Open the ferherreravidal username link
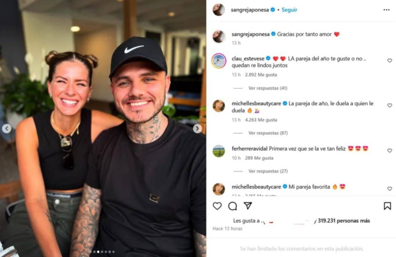This screenshot has height=257, width=396. [x=249, y=149]
